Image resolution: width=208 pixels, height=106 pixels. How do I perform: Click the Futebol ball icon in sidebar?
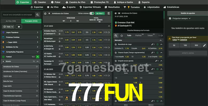(3, 57)
